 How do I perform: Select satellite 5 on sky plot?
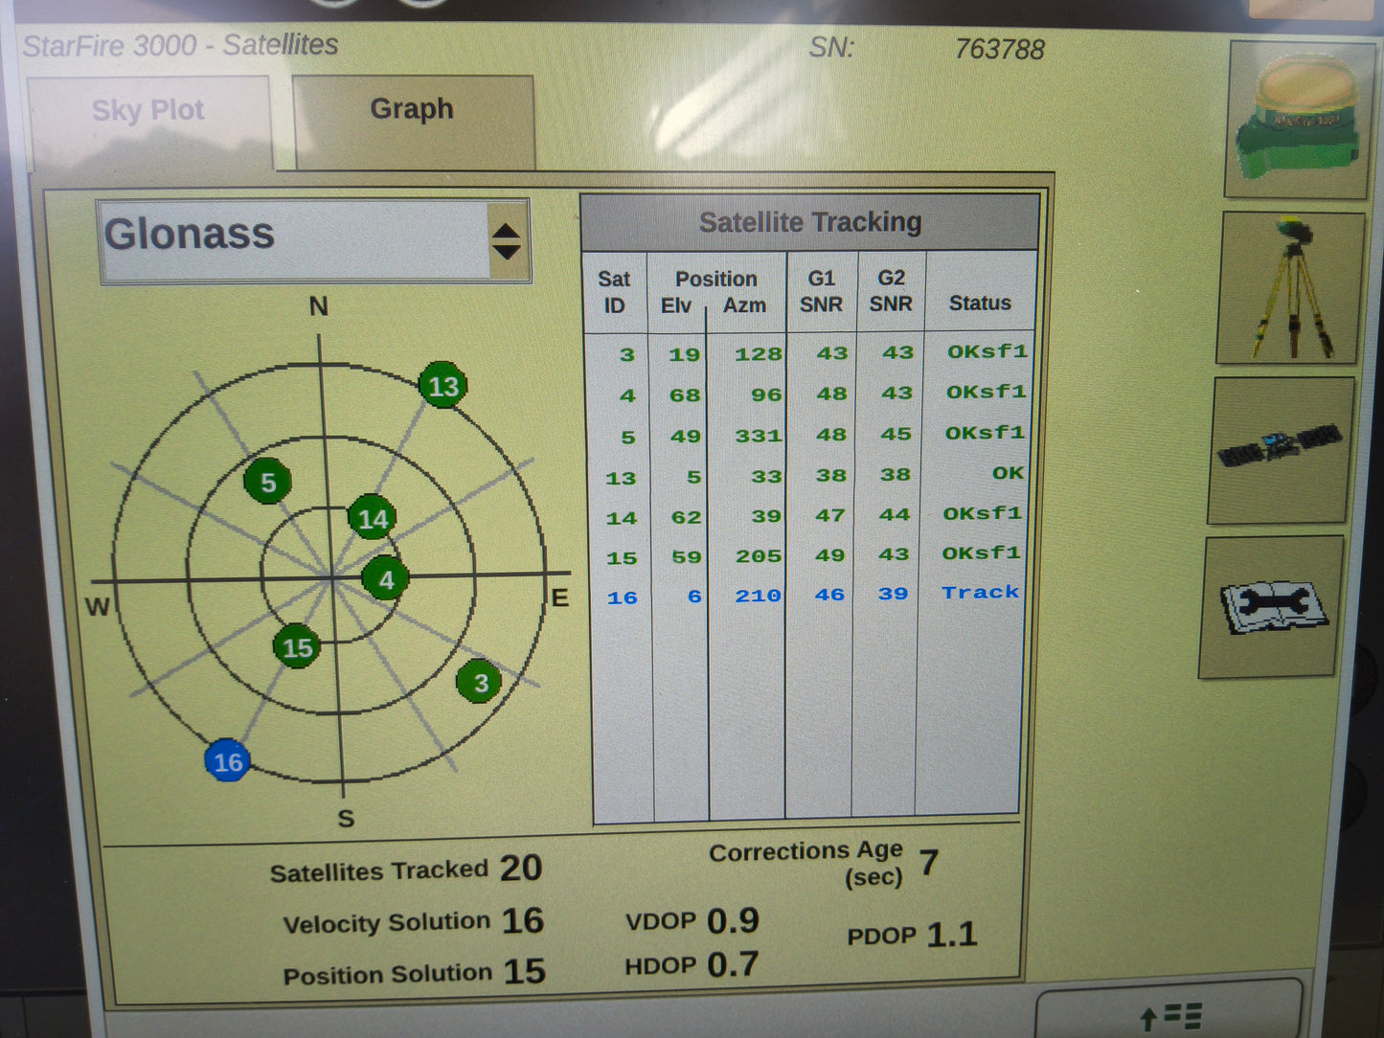click(267, 482)
